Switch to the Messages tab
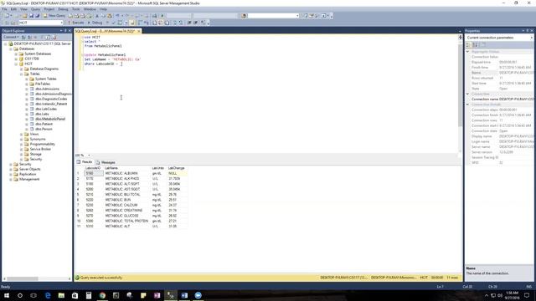This screenshot has height=301, width=536. click(x=106, y=162)
